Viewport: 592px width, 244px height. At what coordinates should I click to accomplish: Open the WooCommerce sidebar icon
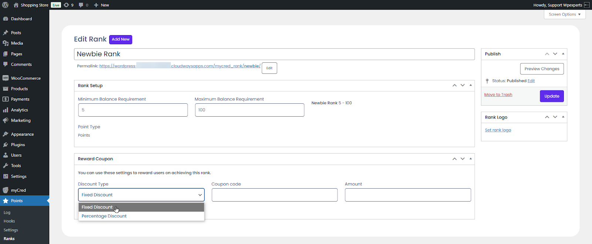coord(6,78)
